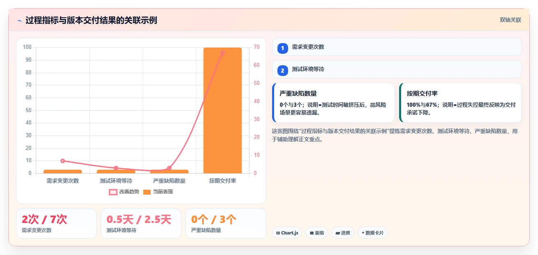Screen dimensions: 538x255
Task: Click the orange 当前表现 legend swatch
Action: [x=147, y=192]
